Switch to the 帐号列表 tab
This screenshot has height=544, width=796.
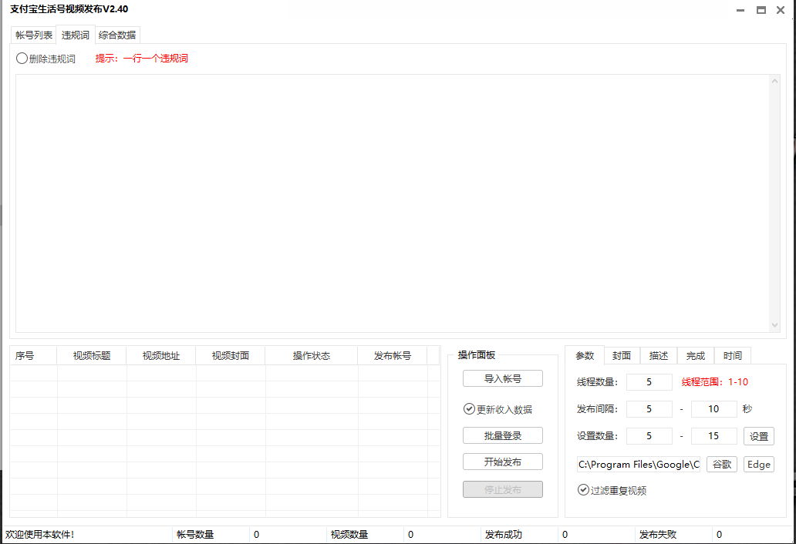[x=34, y=35]
